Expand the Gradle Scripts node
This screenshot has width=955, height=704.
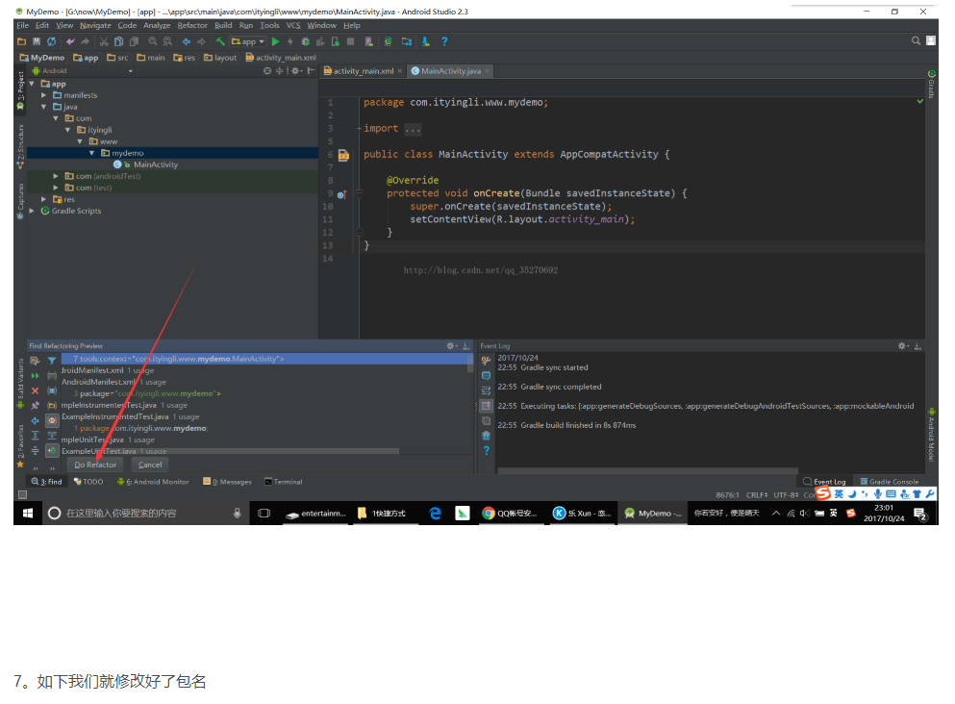click(x=32, y=211)
